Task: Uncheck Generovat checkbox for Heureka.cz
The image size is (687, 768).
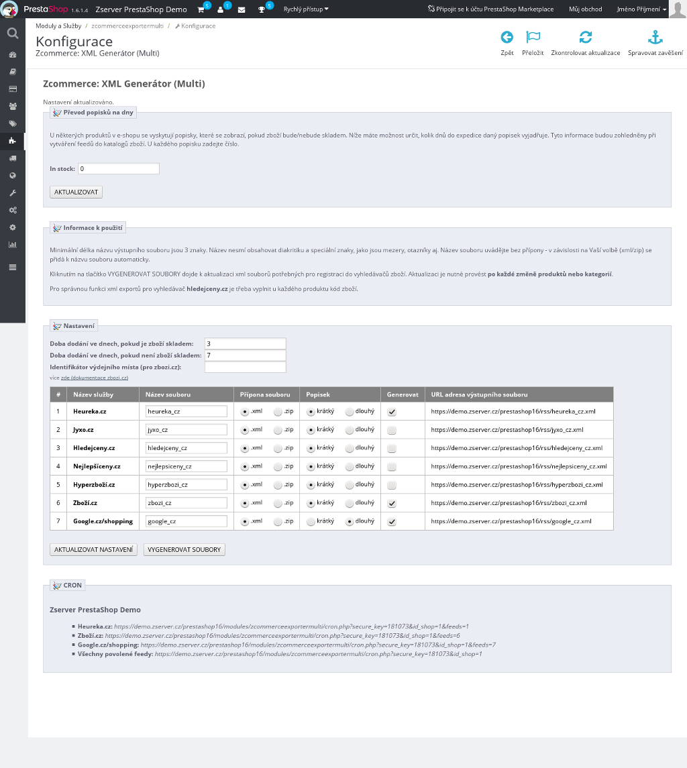Action: pyautogui.click(x=392, y=412)
